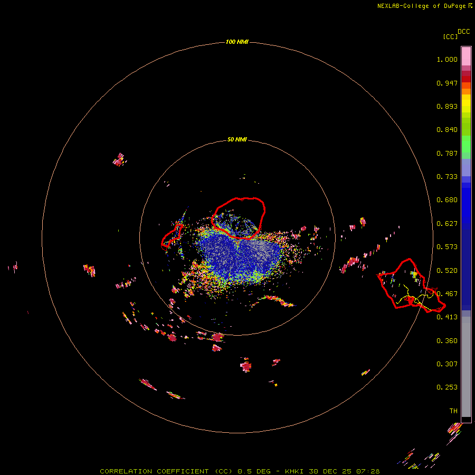The height and width of the screenshot is (475, 475).
Task: Select the 0.893 legend value
Action: [x=447, y=106]
